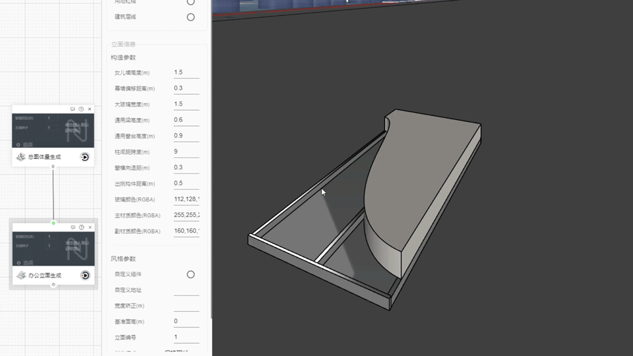The width and height of the screenshot is (633, 356).
Task: Toggle the 建筑层线 radio option
Action: click(x=191, y=17)
